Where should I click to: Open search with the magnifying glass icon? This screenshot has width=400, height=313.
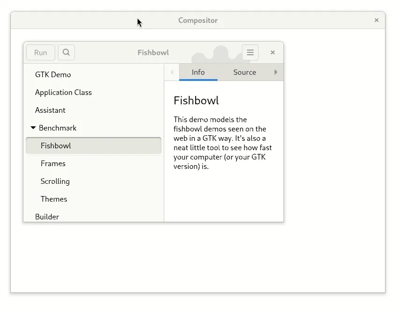pos(66,52)
